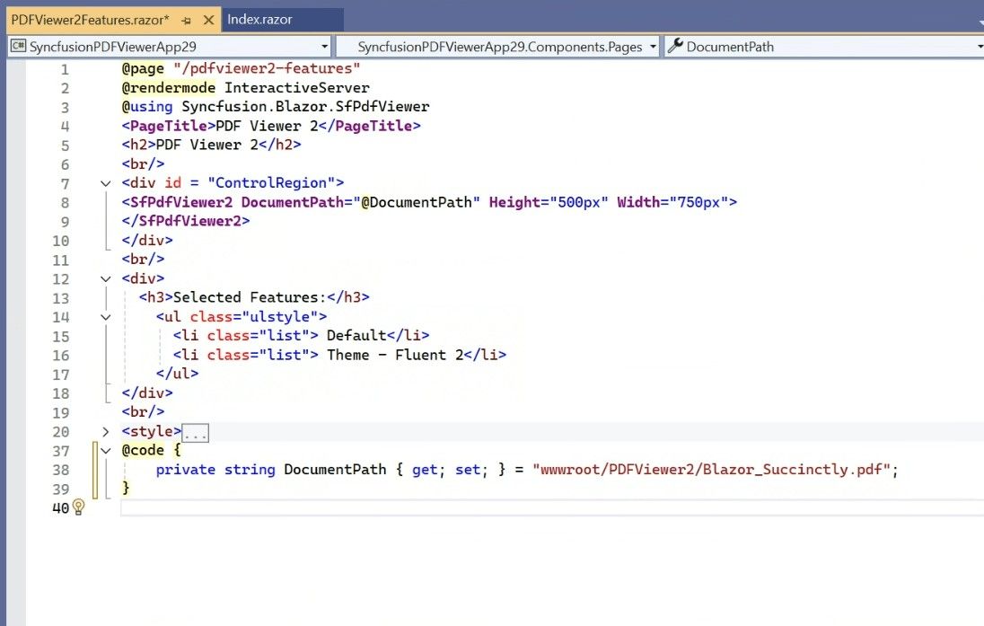The height and width of the screenshot is (626, 984).
Task: Open the DocumentPath member dropdown
Action: pos(976,46)
